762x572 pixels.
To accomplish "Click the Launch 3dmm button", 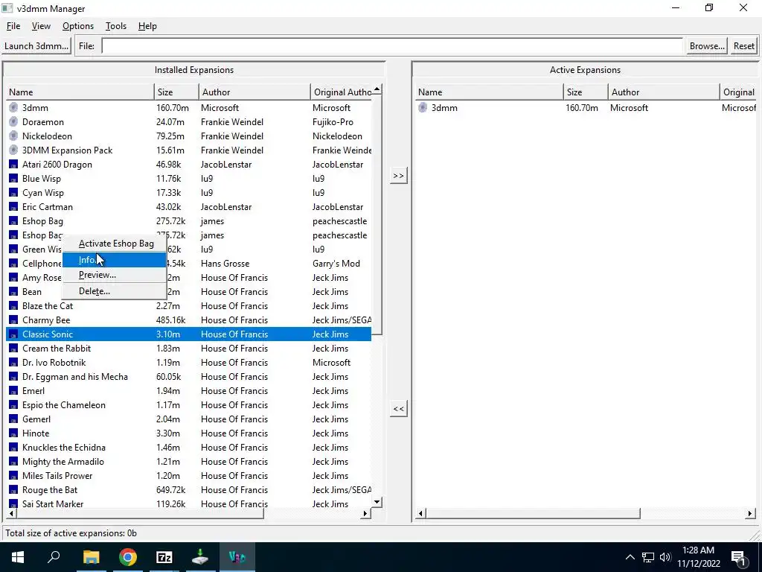I will [36, 45].
